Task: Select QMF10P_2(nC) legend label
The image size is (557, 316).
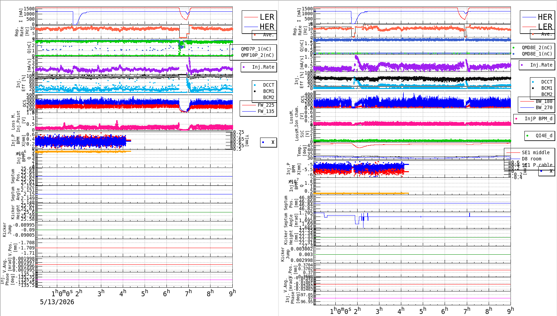Action: pos(257,55)
